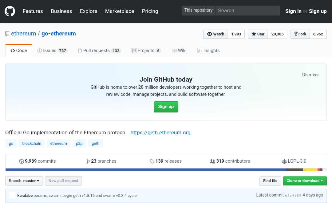Open the Insights tab
This screenshot has width=332, height=203.
click(x=208, y=51)
